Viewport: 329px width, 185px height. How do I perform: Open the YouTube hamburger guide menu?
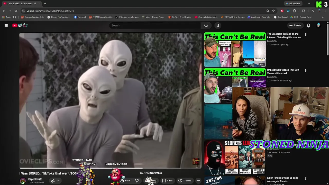click(6, 25)
